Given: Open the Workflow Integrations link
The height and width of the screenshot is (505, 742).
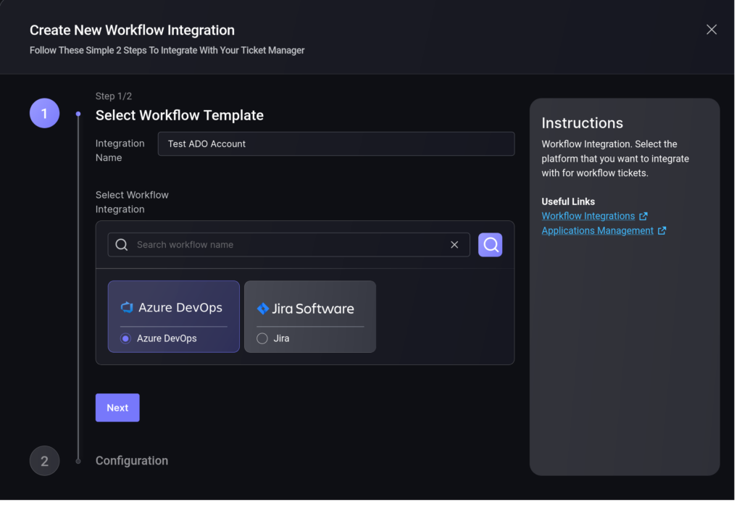Looking at the screenshot, I should [x=588, y=217].
